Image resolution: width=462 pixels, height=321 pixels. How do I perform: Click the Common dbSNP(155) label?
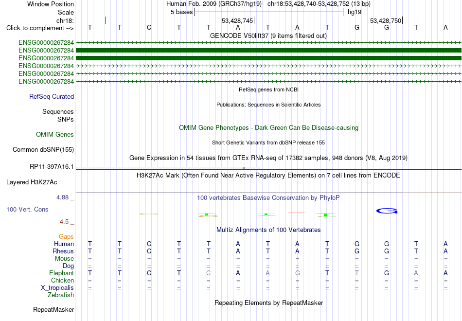click(x=43, y=149)
